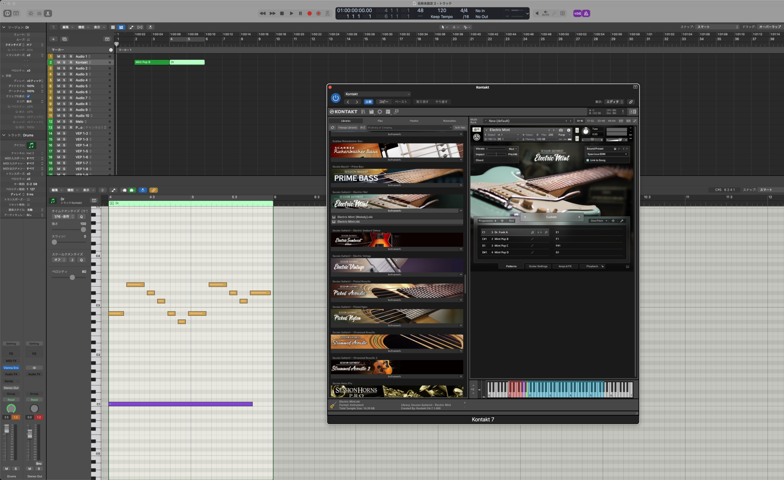Open the 1/16-note time quantize dropdown
This screenshot has width=784, height=480.
(63, 217)
